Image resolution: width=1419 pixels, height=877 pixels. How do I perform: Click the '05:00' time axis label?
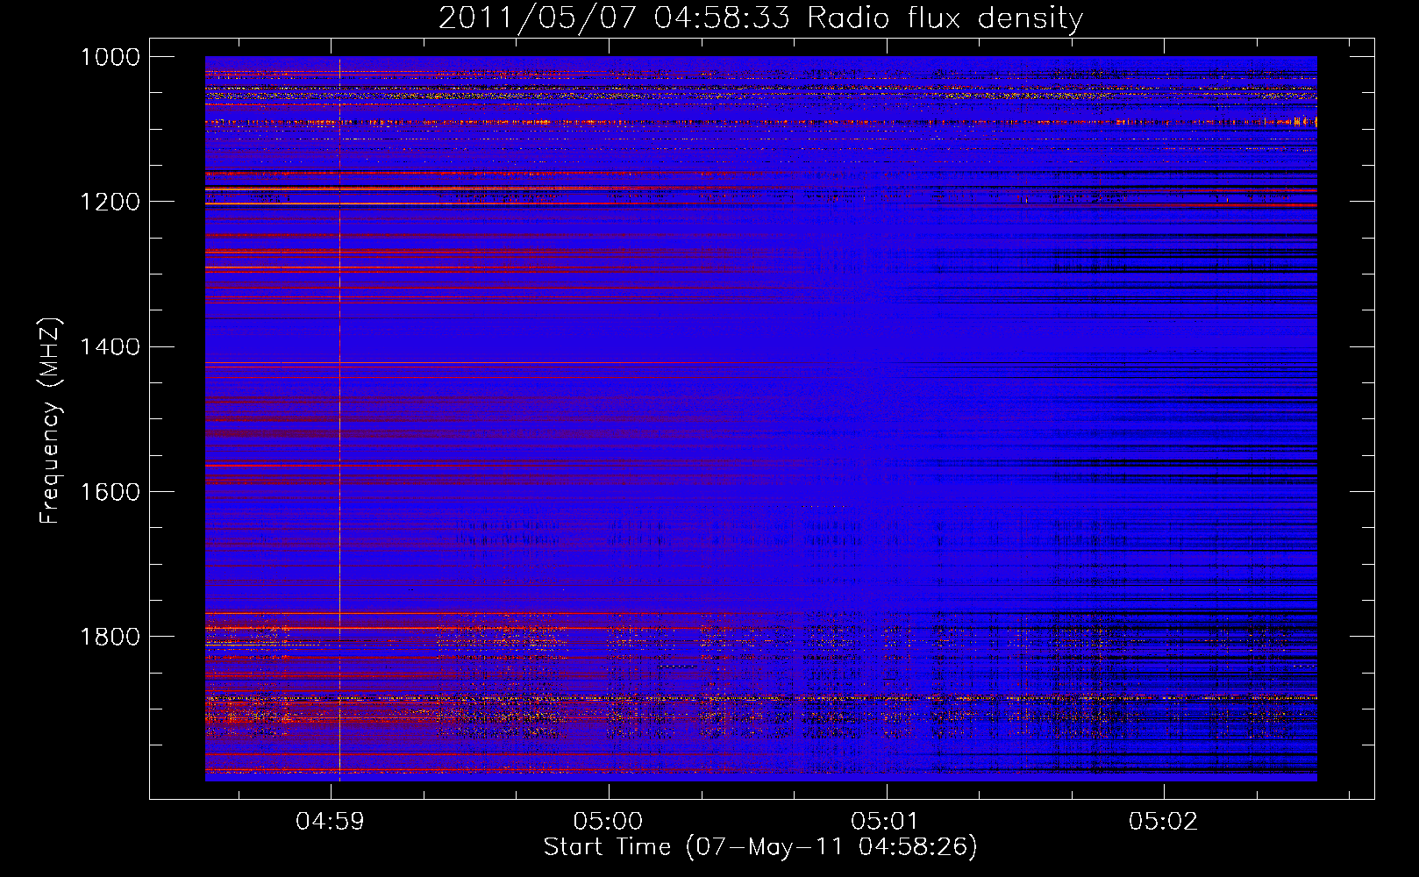click(608, 822)
